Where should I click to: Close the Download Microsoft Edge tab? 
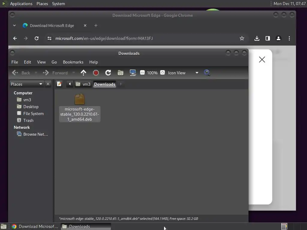(85, 26)
